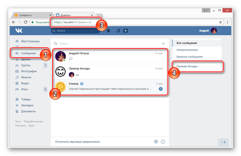Open the notifications bell
The width and height of the screenshot is (241, 156).
(x=108, y=31)
